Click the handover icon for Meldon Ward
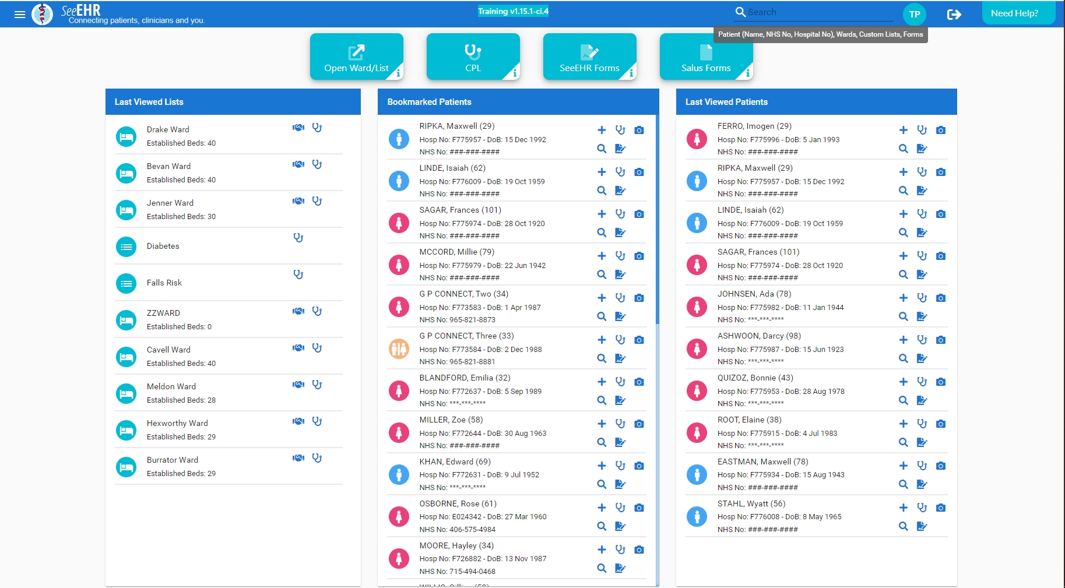Screen dimensions: 1065x588 point(298,385)
